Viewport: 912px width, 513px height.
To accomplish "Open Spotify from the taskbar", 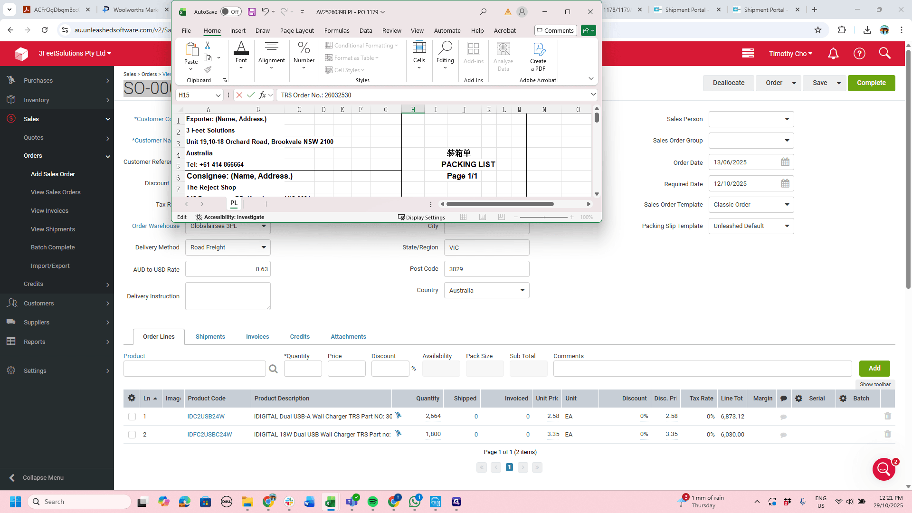I will click(x=372, y=502).
